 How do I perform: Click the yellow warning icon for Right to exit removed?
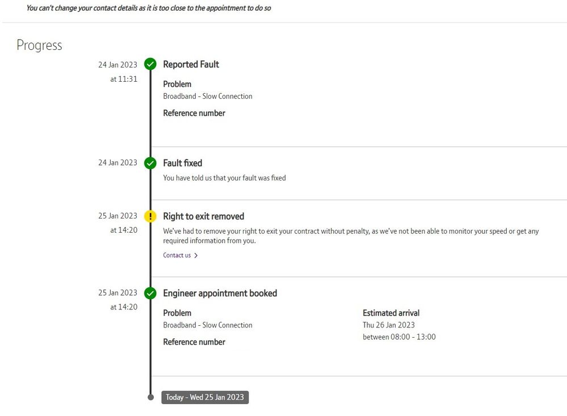pyautogui.click(x=150, y=216)
